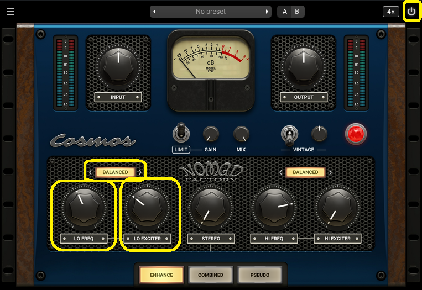Click the OUTPUT knob

[x=304, y=66]
